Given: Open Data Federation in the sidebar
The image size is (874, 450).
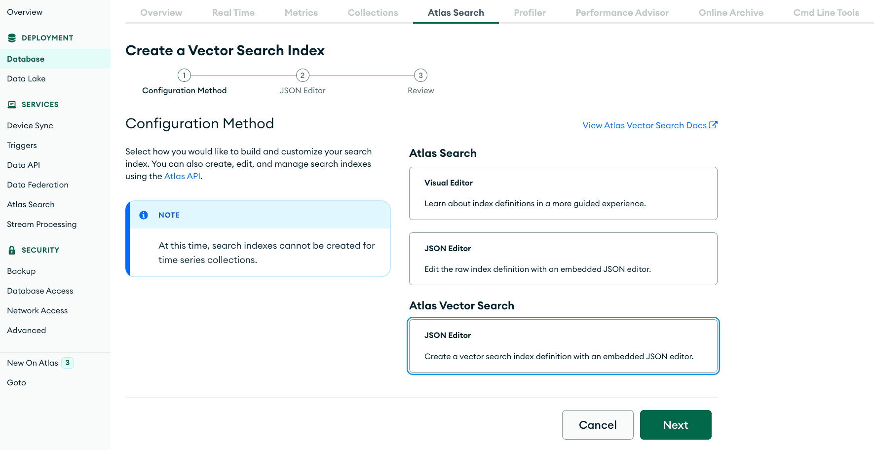Looking at the screenshot, I should click(x=38, y=185).
